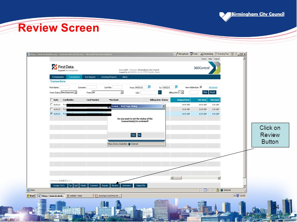
Task: Click the First Data logo
Action: 65,68
